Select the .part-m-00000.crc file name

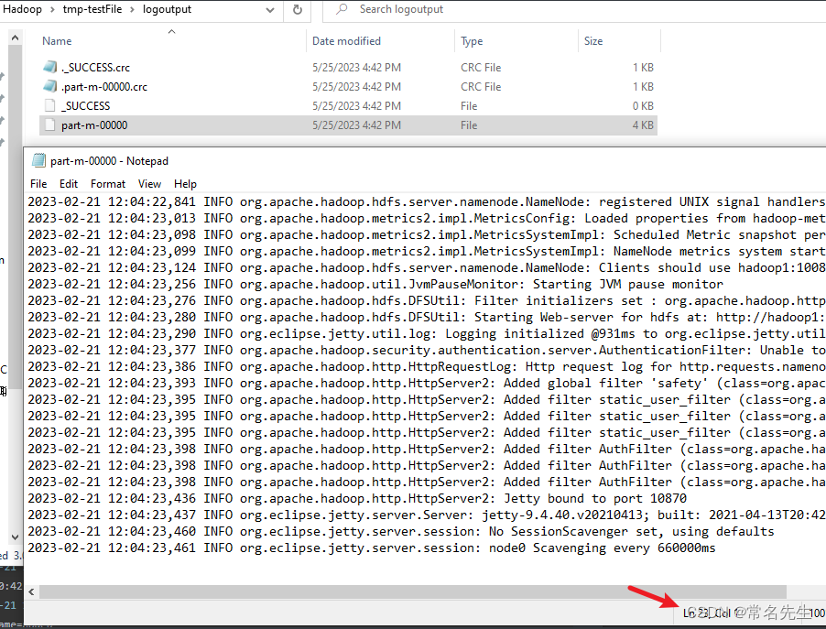pyautogui.click(x=104, y=87)
